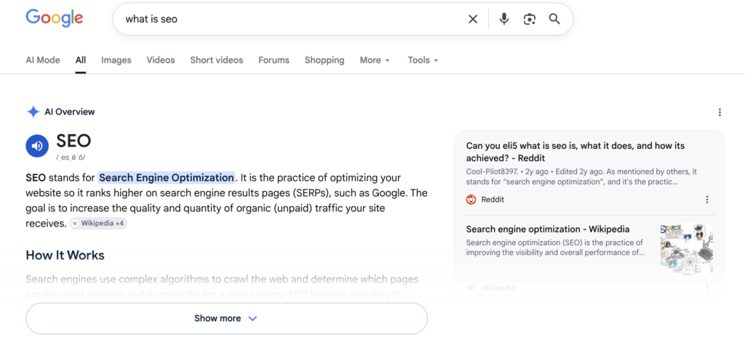Open options for the Reddit source card
The image size is (745, 342).
pyautogui.click(x=707, y=200)
